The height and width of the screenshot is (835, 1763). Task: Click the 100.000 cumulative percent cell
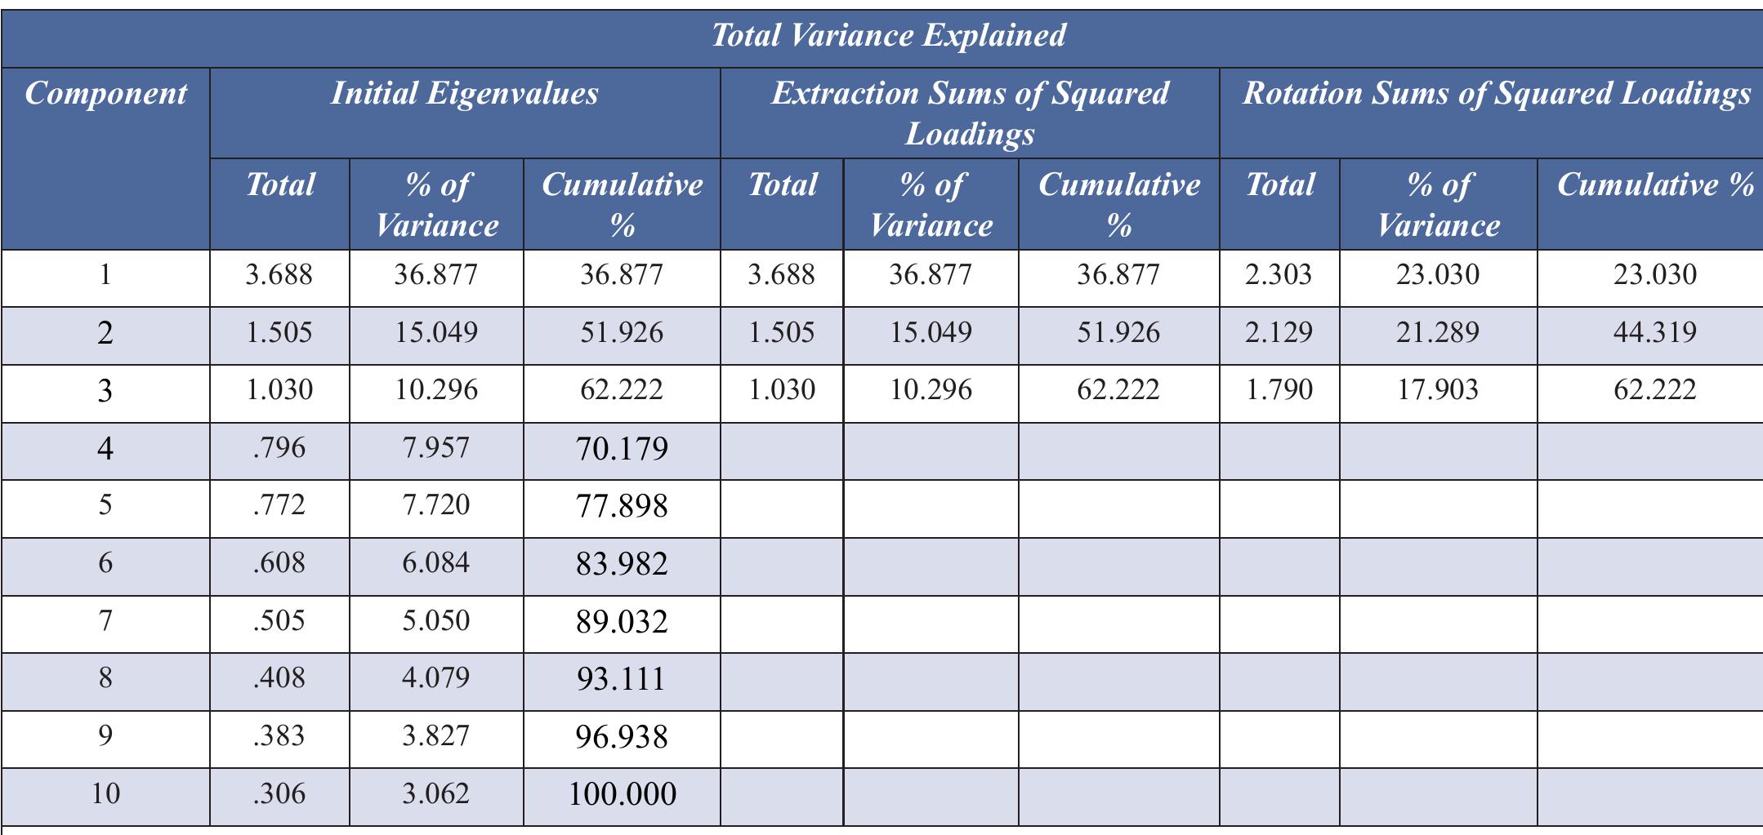[622, 794]
